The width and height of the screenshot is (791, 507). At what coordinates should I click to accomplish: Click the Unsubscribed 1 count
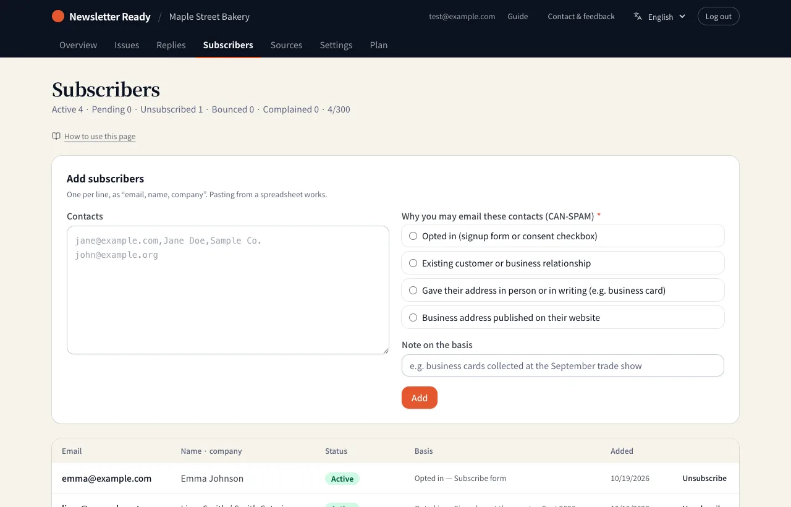point(172,109)
